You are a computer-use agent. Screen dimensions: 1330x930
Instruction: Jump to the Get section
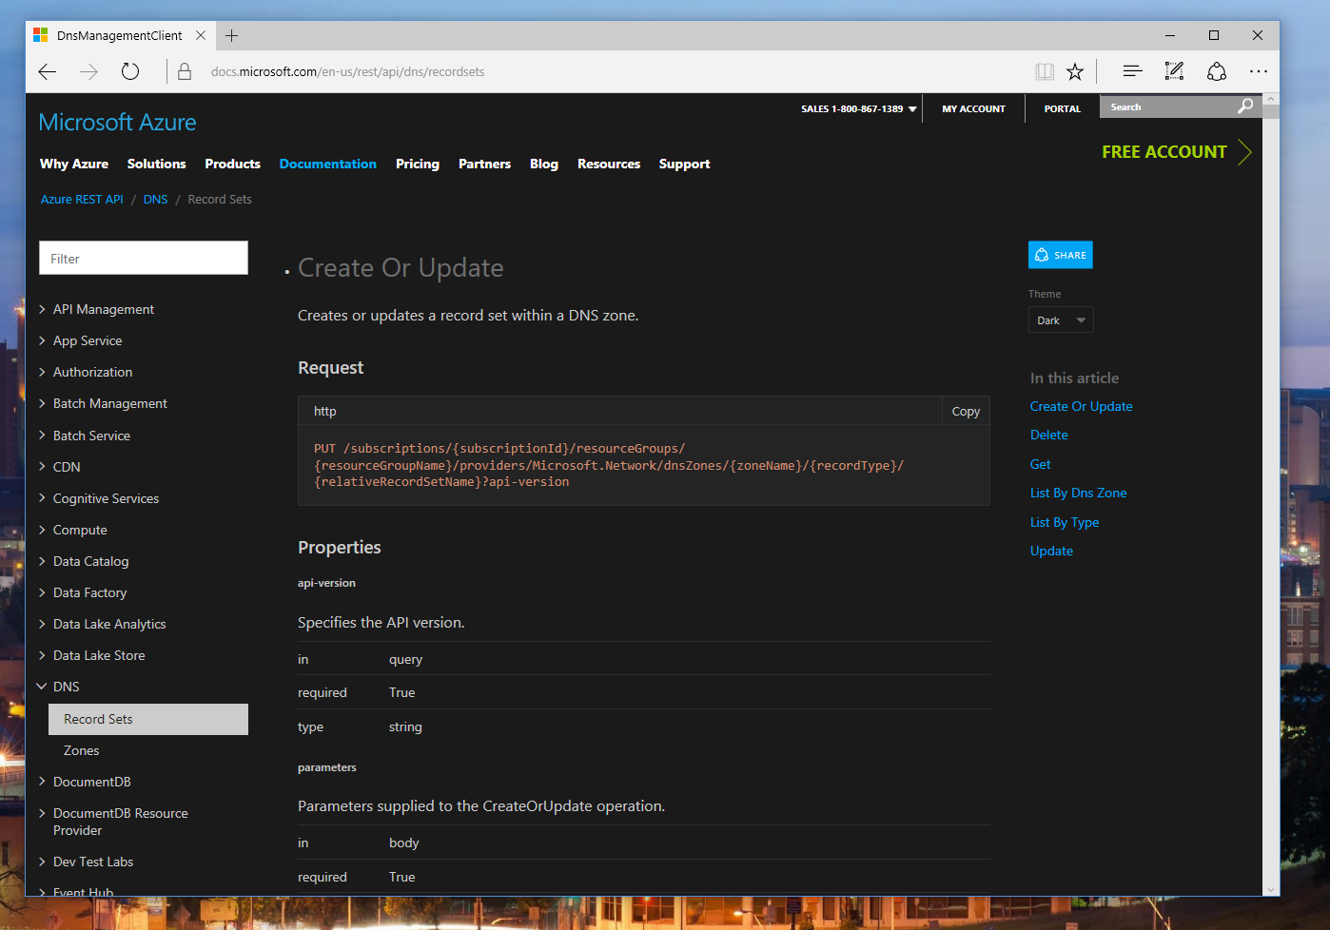point(1041,464)
